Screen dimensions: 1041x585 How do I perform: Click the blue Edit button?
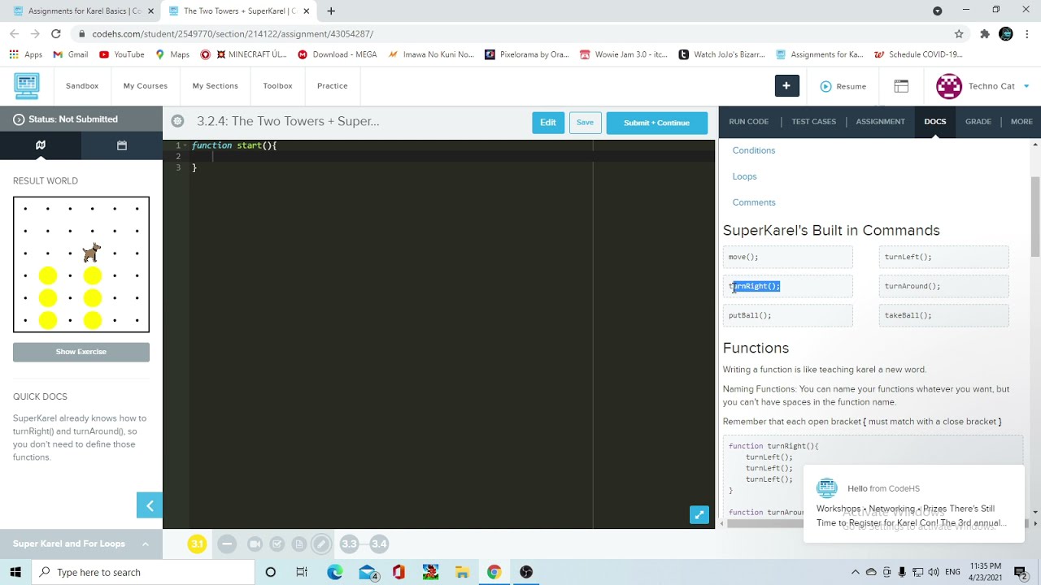547,123
